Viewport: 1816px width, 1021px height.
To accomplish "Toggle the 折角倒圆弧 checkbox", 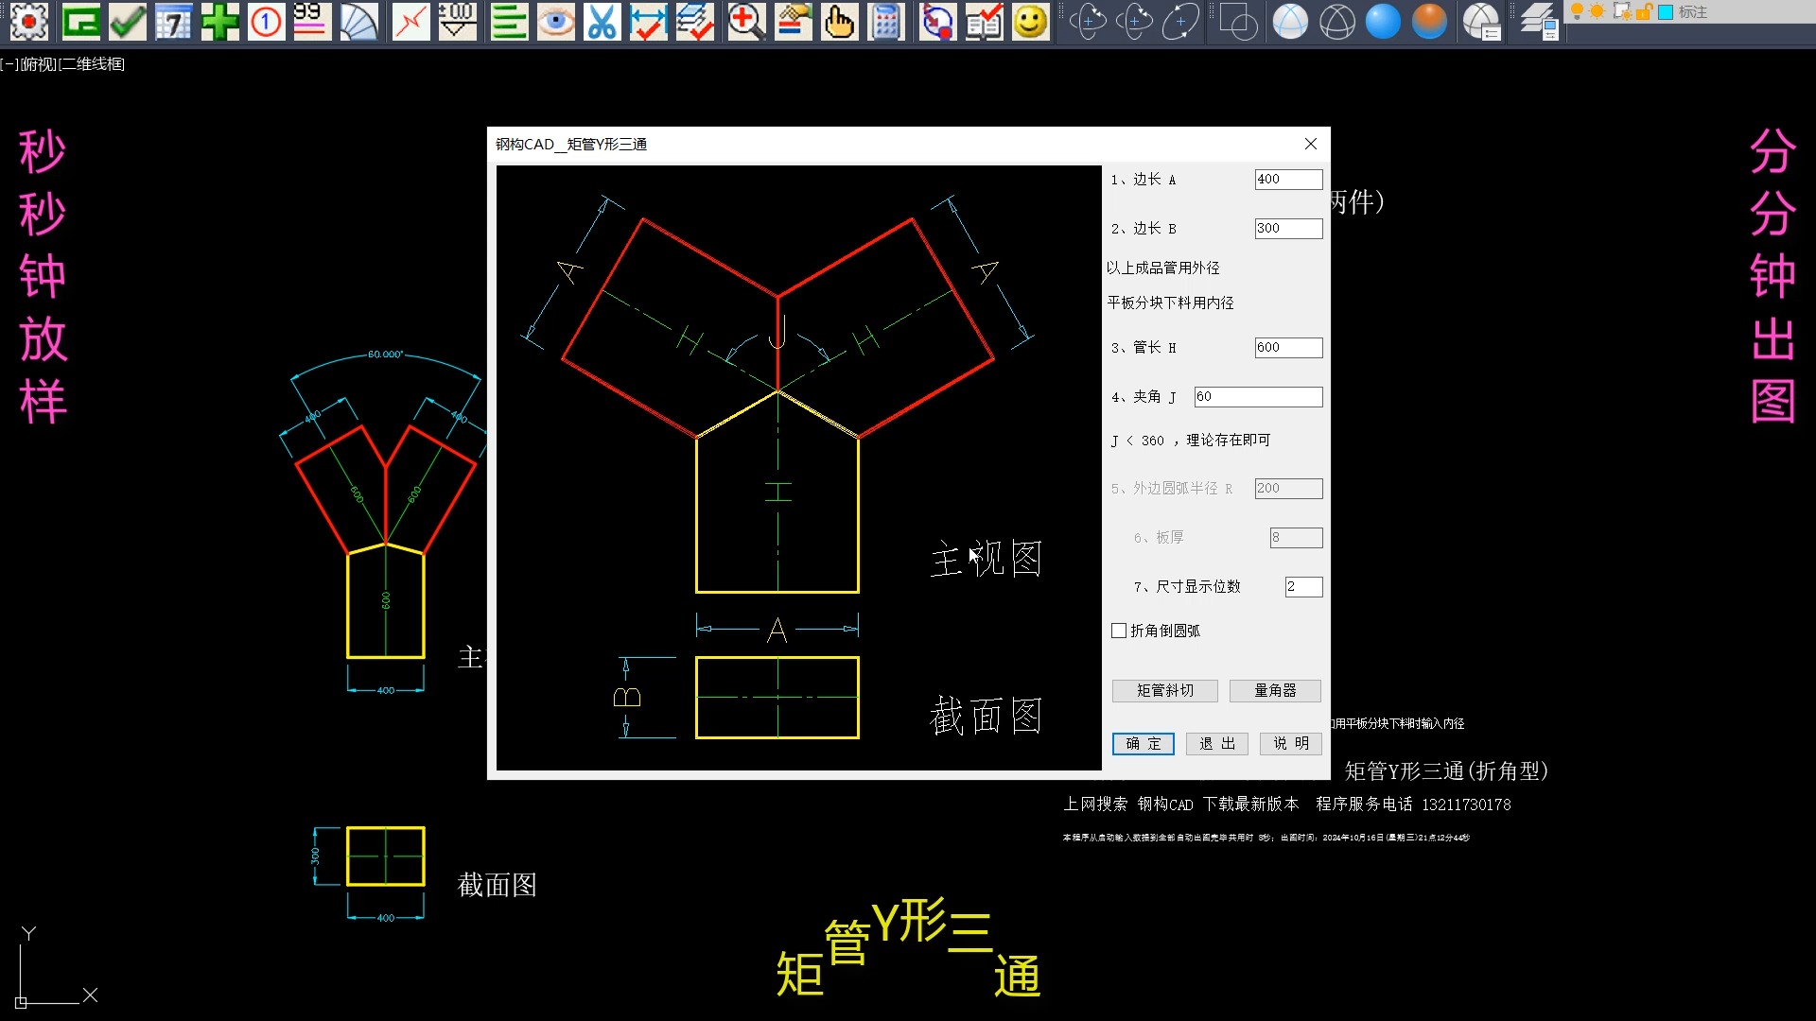I will click(1119, 631).
